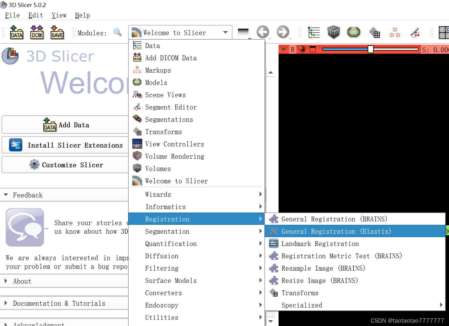This screenshot has height=326, width=449.
Task: Open the Data module toolbar icon
Action: coord(314,32)
